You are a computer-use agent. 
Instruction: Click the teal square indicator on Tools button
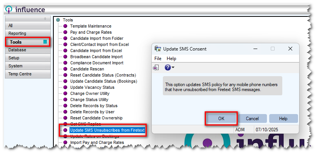[45, 42]
